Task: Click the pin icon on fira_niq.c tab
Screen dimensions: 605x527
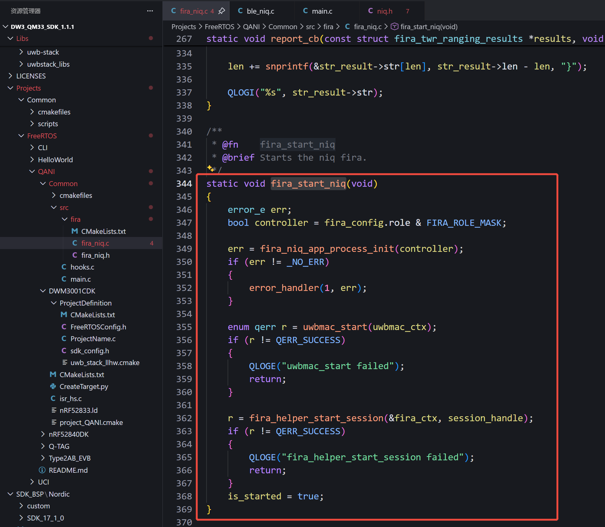Action: 221,11
